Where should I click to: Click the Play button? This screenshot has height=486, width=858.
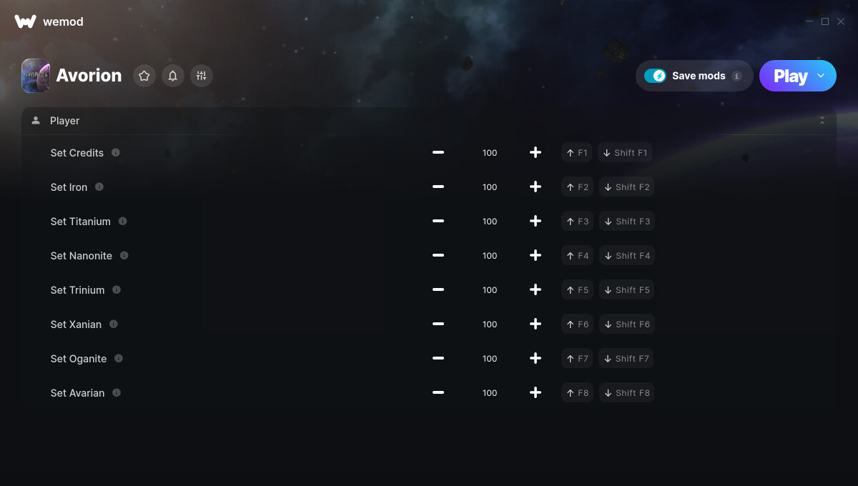[x=790, y=76]
